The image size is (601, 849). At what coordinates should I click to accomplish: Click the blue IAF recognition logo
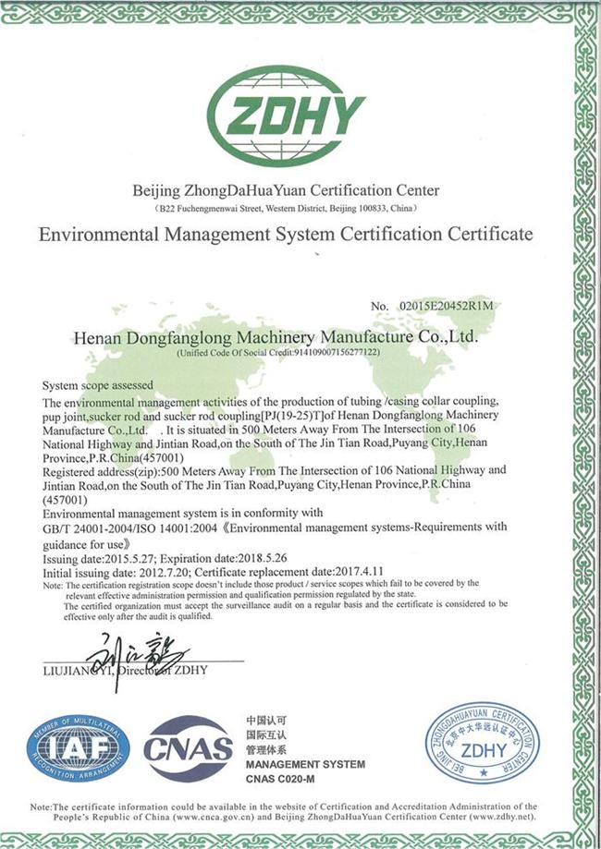(79, 747)
